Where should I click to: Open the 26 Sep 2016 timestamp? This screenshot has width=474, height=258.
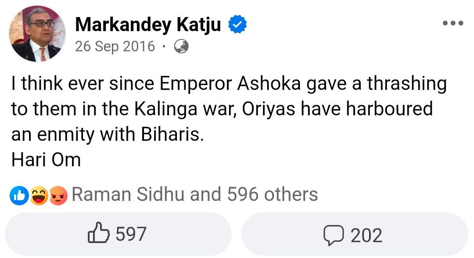[x=115, y=46]
